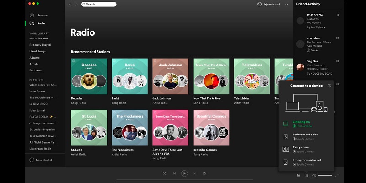Open the Ibiza Sunset playlist
The image size is (366, 183).
(38, 110)
